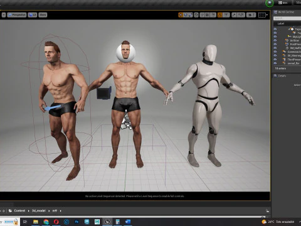Select the Scale gizmo tool

point(191,15)
